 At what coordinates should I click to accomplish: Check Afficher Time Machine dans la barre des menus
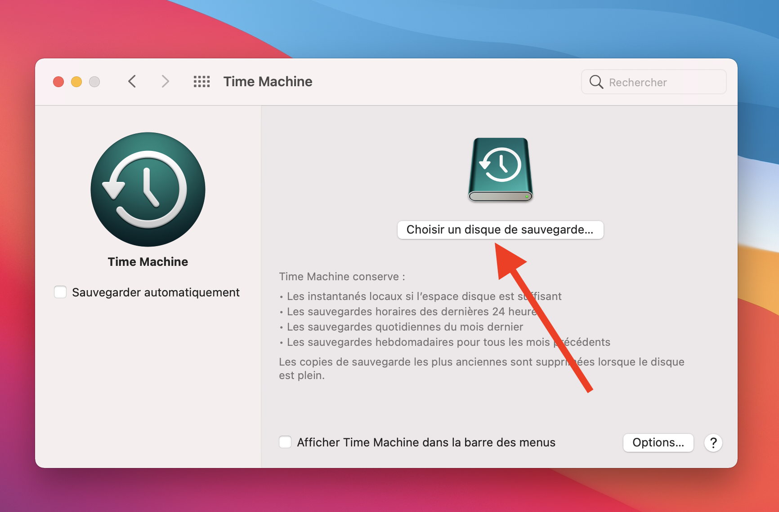[x=285, y=442]
